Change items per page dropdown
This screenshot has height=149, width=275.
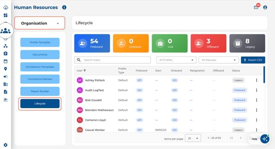click(193, 138)
